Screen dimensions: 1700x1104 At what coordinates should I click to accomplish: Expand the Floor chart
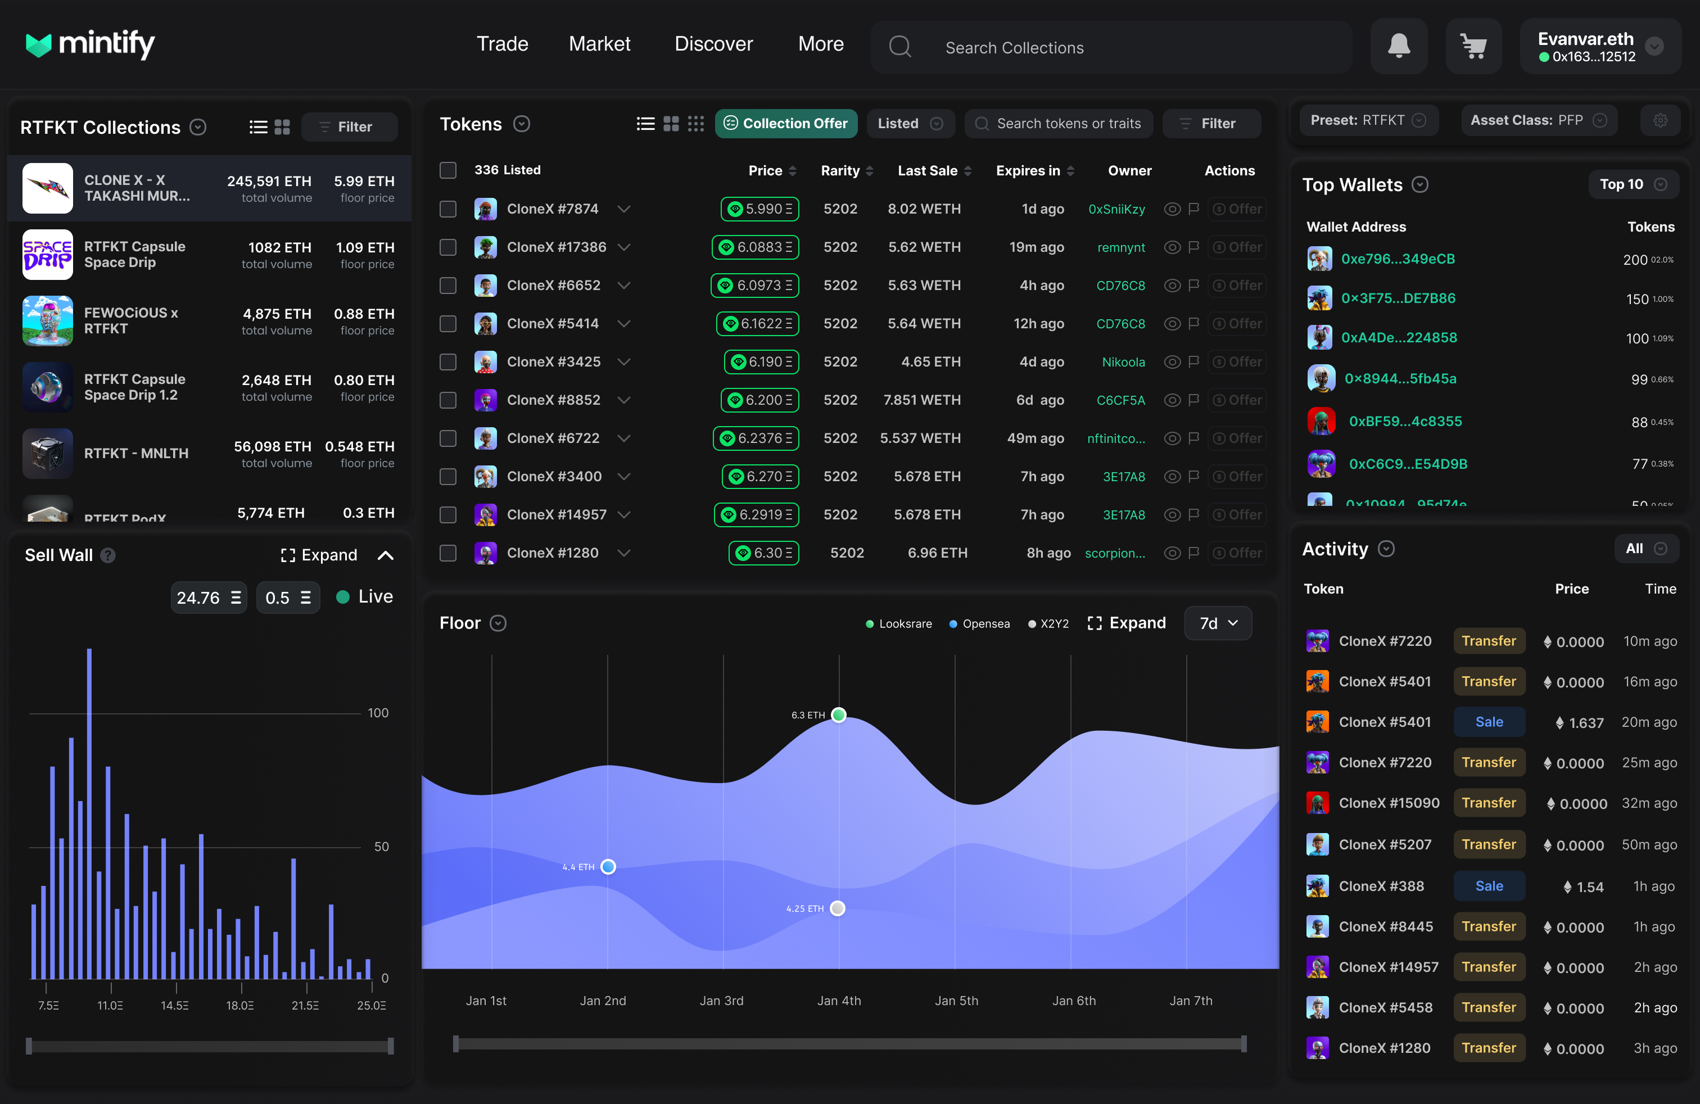1127,623
